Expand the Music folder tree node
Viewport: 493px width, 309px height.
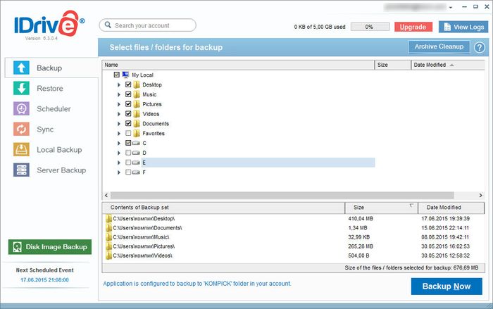point(119,94)
